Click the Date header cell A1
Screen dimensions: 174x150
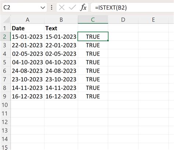click(x=28, y=28)
